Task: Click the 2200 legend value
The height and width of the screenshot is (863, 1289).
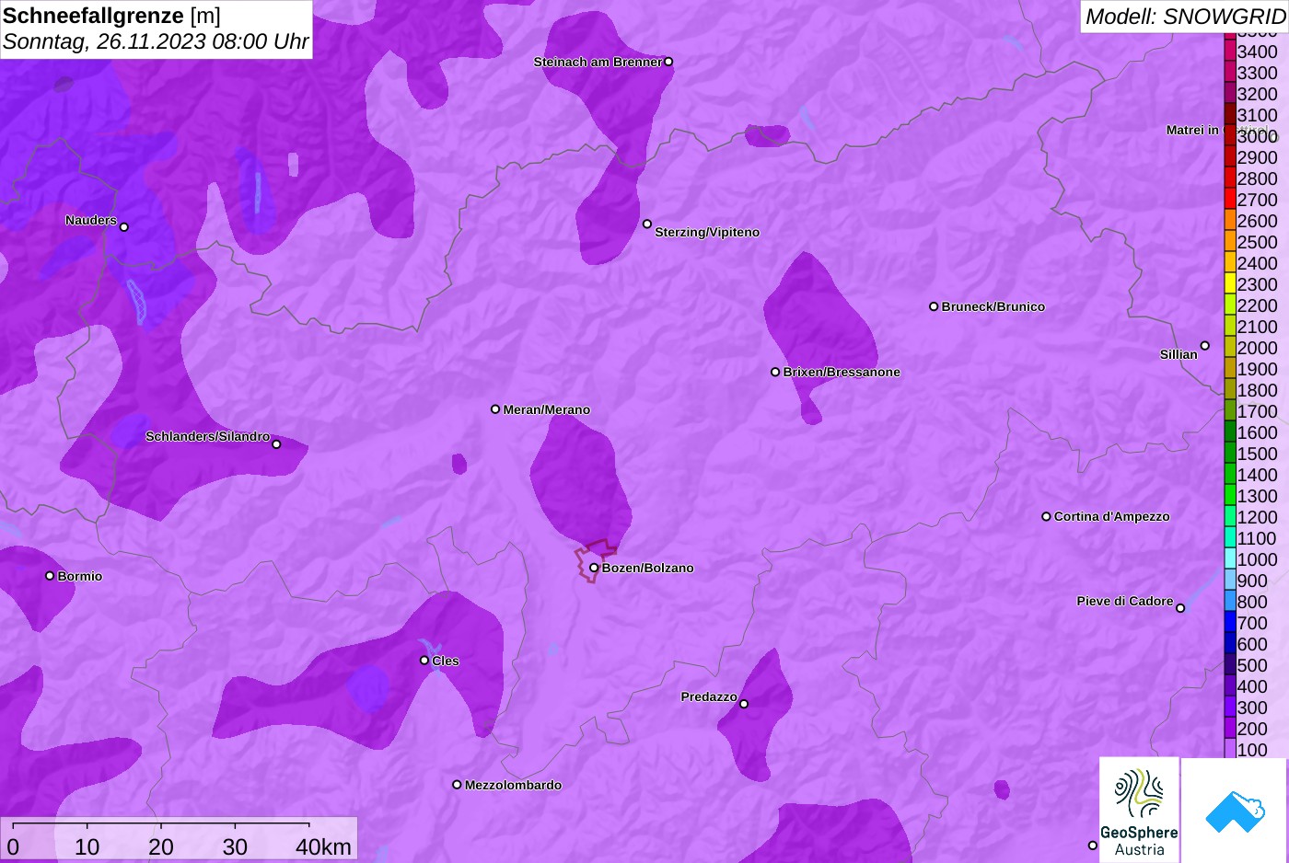Action: pos(1257,305)
